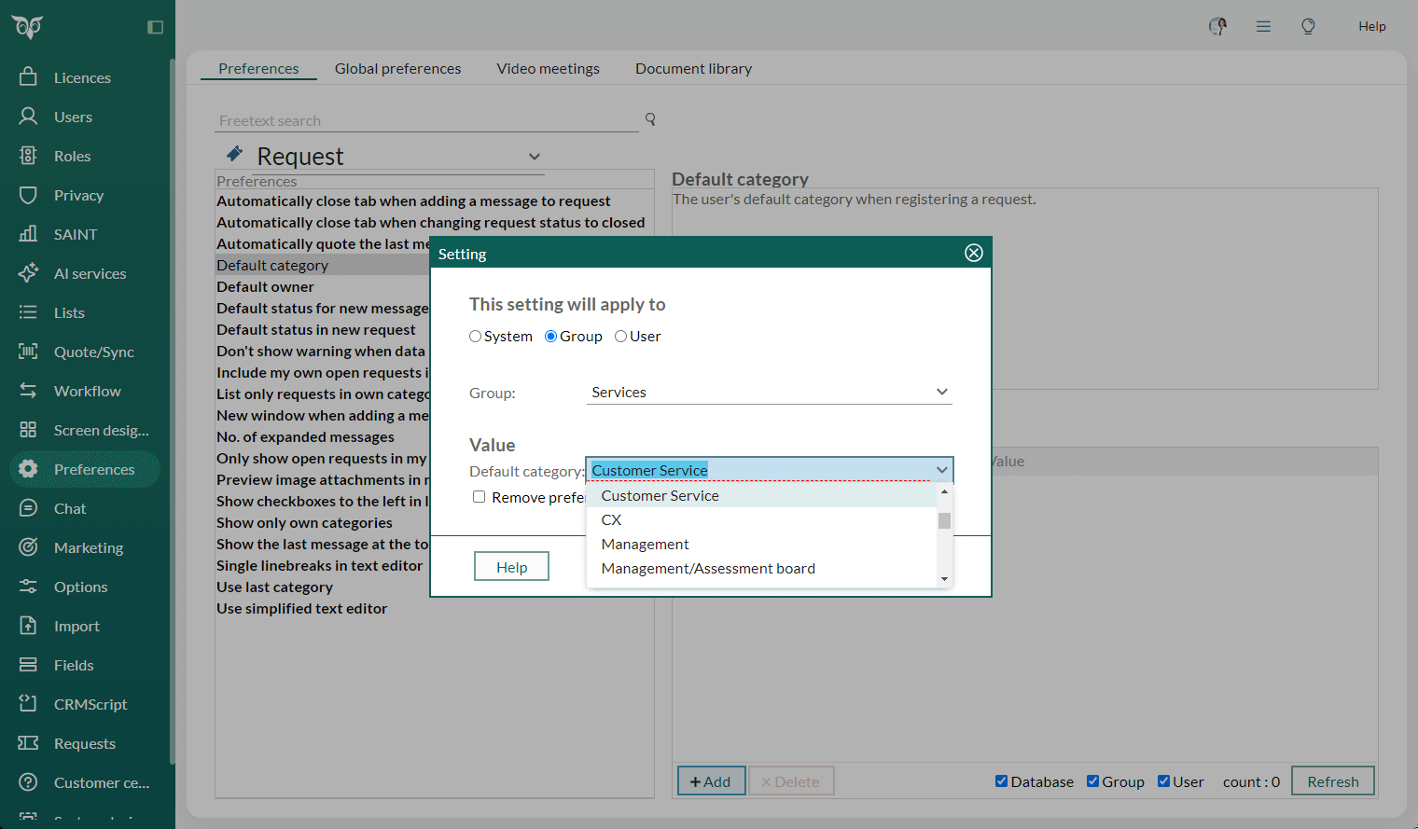Select Management from the category list
Screen dimensions: 1418x829
[645, 544]
